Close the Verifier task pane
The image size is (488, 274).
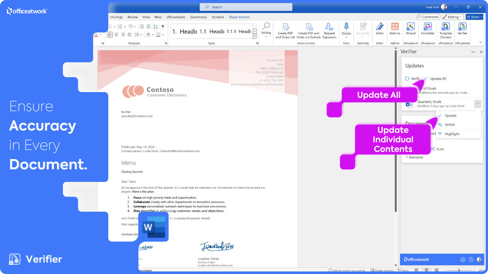[481, 52]
